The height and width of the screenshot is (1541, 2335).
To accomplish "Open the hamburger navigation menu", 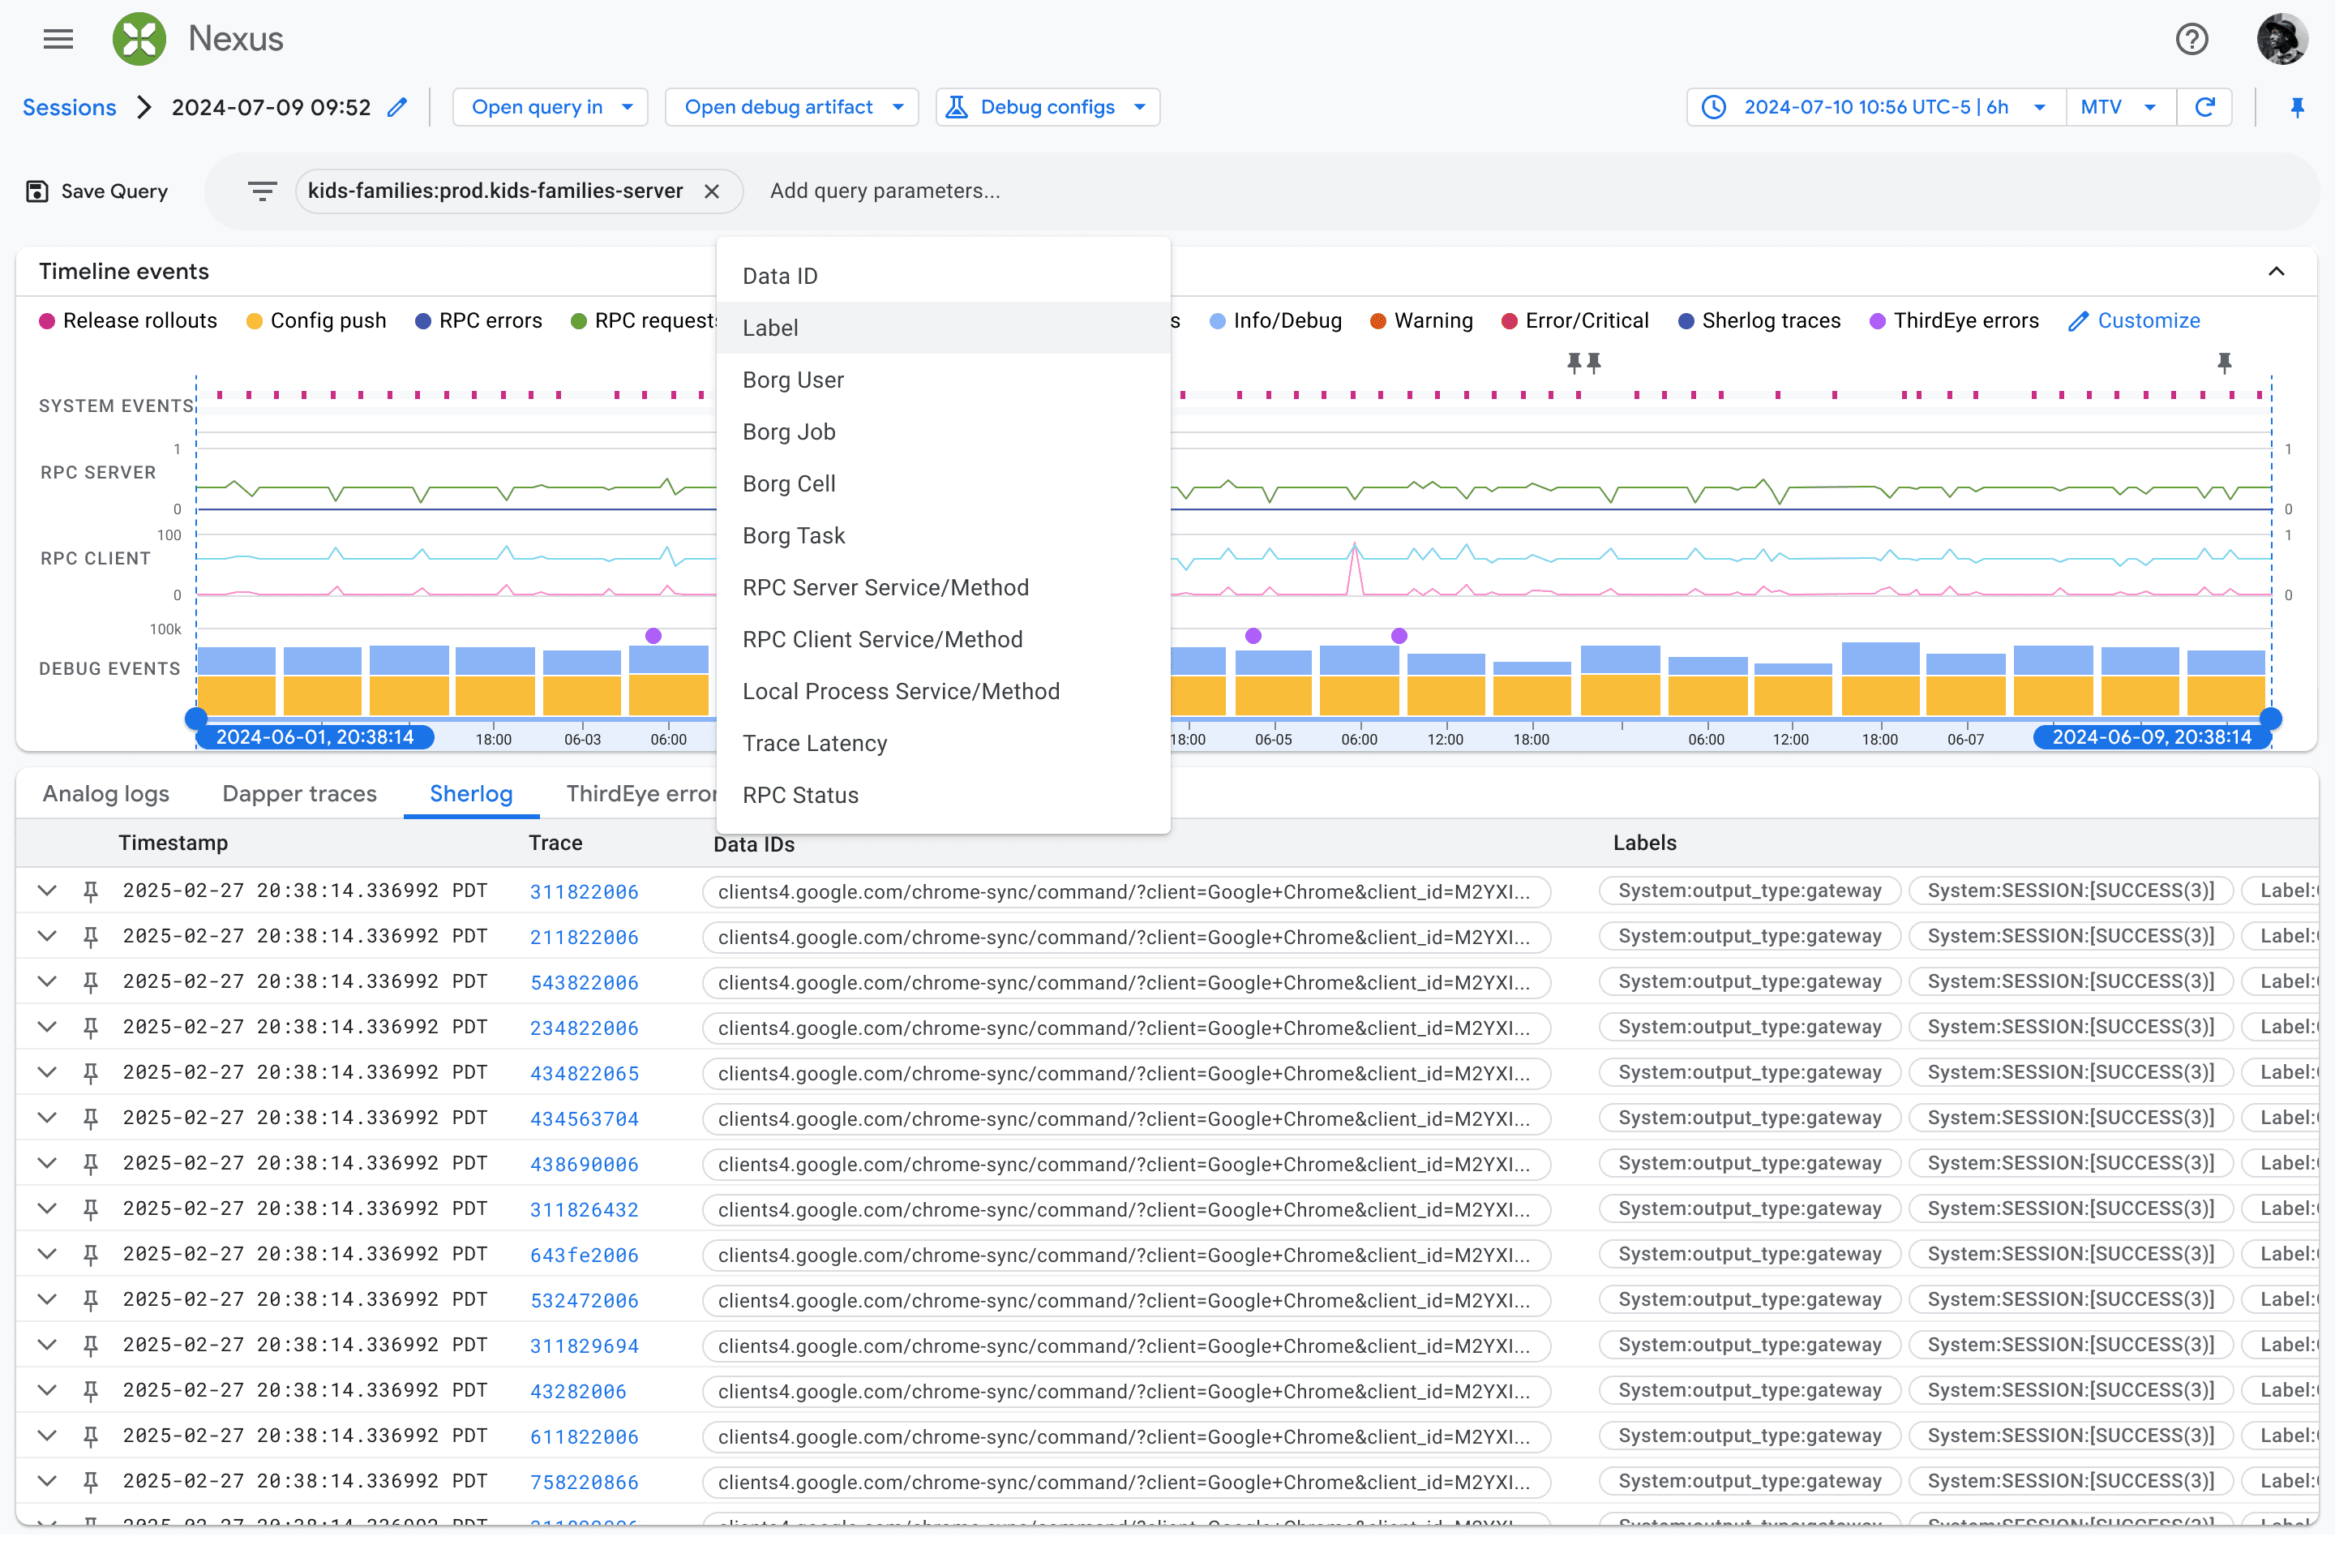I will (58, 39).
